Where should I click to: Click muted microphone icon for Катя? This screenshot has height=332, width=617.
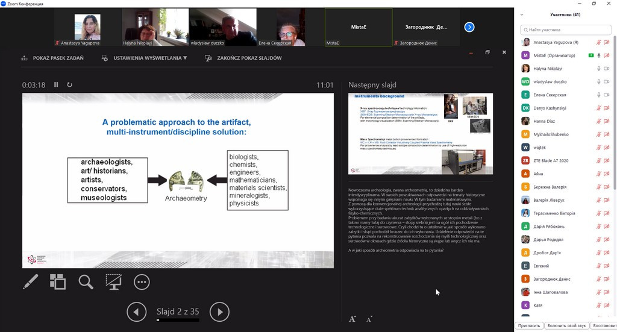tap(598, 305)
